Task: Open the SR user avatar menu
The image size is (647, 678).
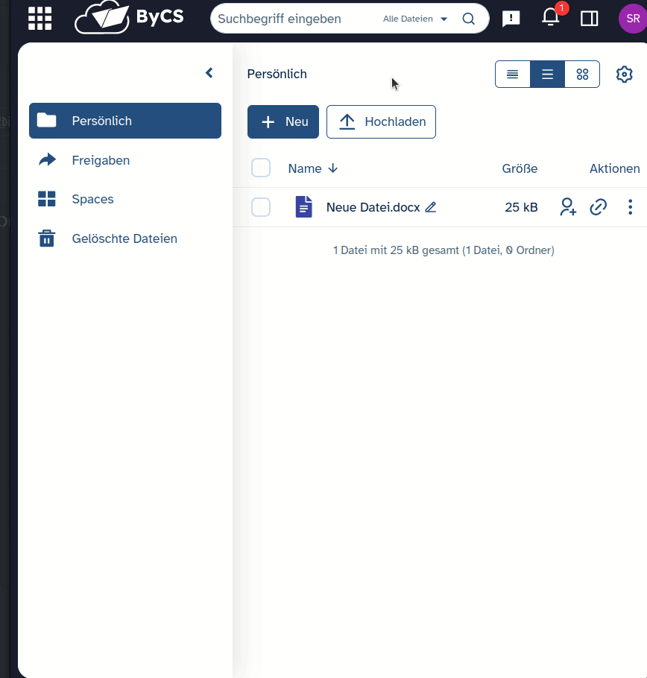Action: click(633, 19)
